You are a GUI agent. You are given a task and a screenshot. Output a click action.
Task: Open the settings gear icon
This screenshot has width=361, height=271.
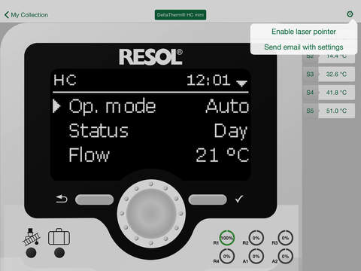coord(350,14)
